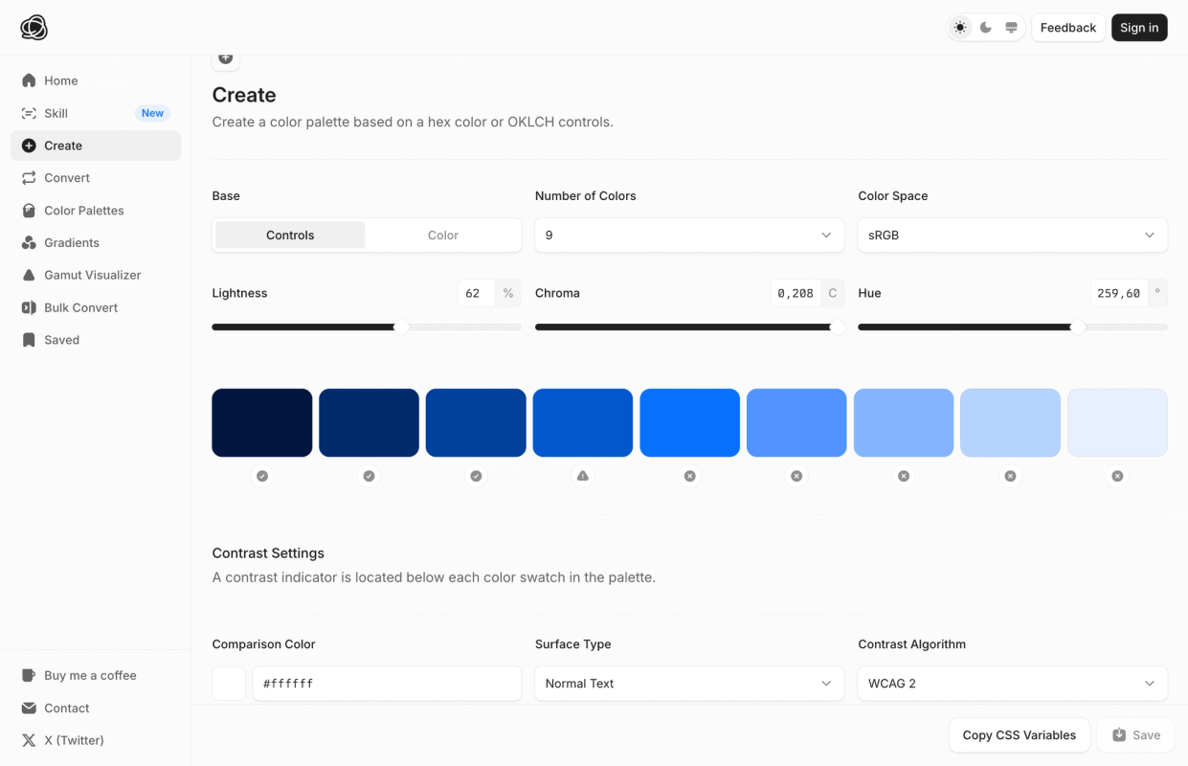The width and height of the screenshot is (1188, 766).
Task: Switch to dark theme moon icon
Action: pyautogui.click(x=986, y=28)
